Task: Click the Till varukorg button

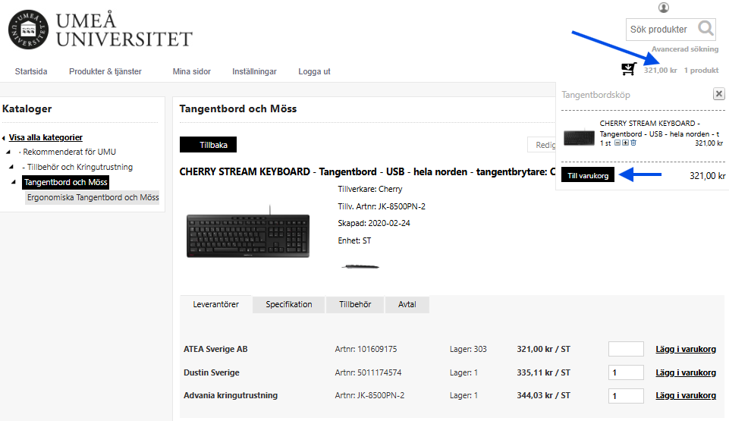Action: tap(588, 175)
